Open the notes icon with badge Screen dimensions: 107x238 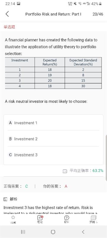coord(40,218)
